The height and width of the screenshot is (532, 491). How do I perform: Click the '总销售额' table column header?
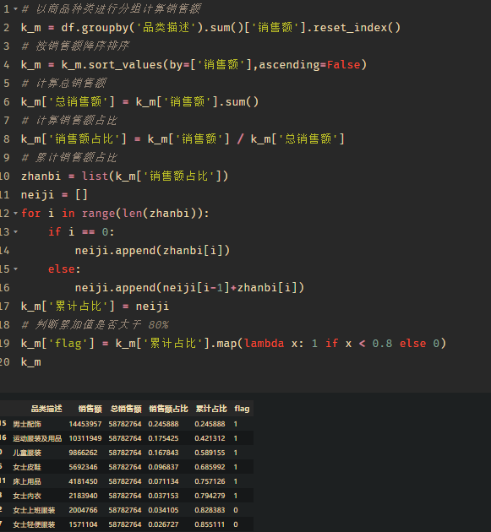click(x=126, y=409)
